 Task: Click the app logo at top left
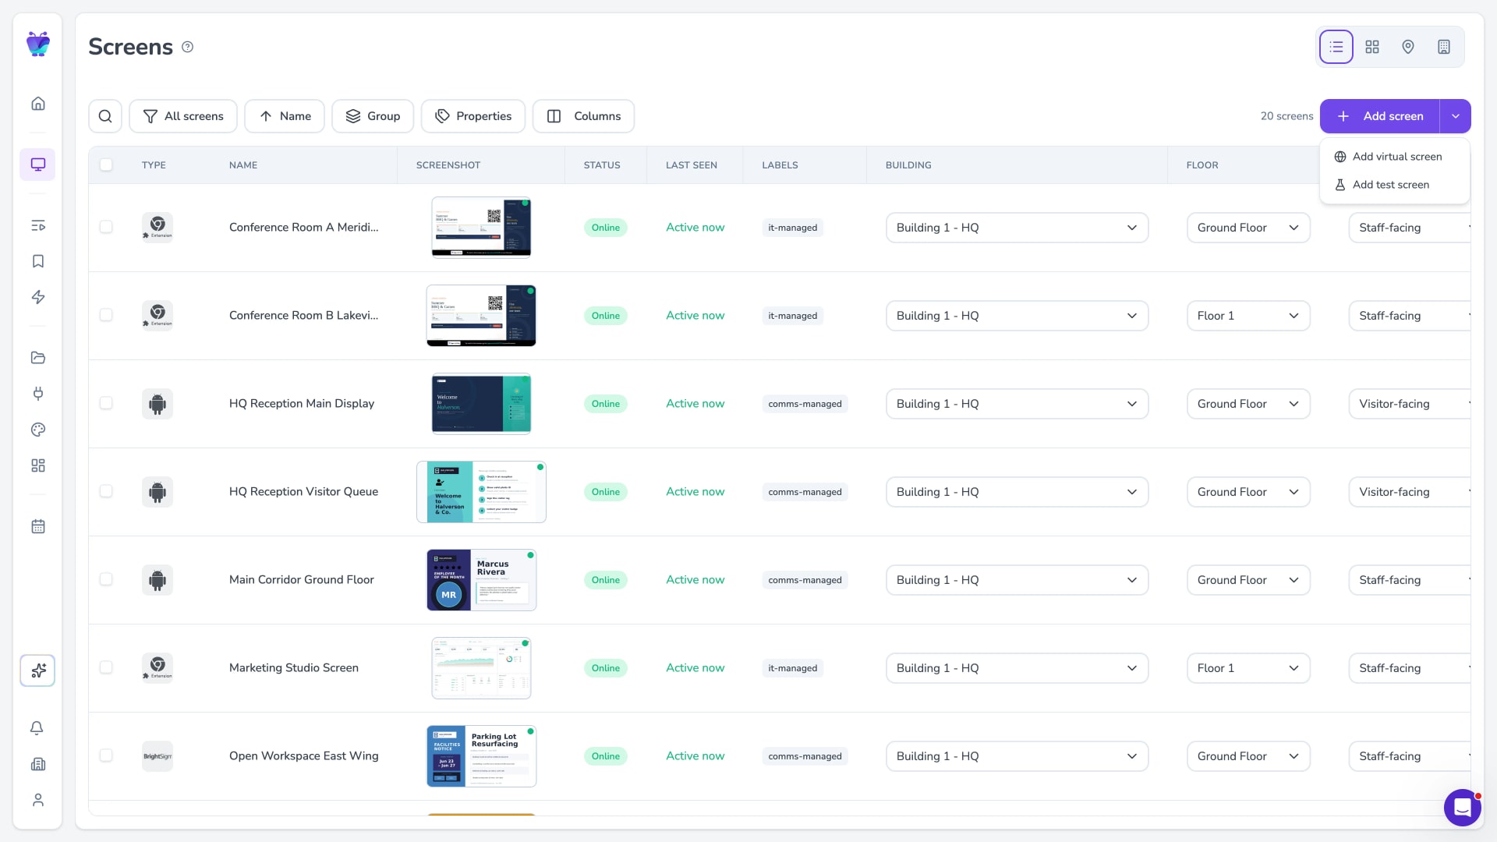click(x=37, y=44)
